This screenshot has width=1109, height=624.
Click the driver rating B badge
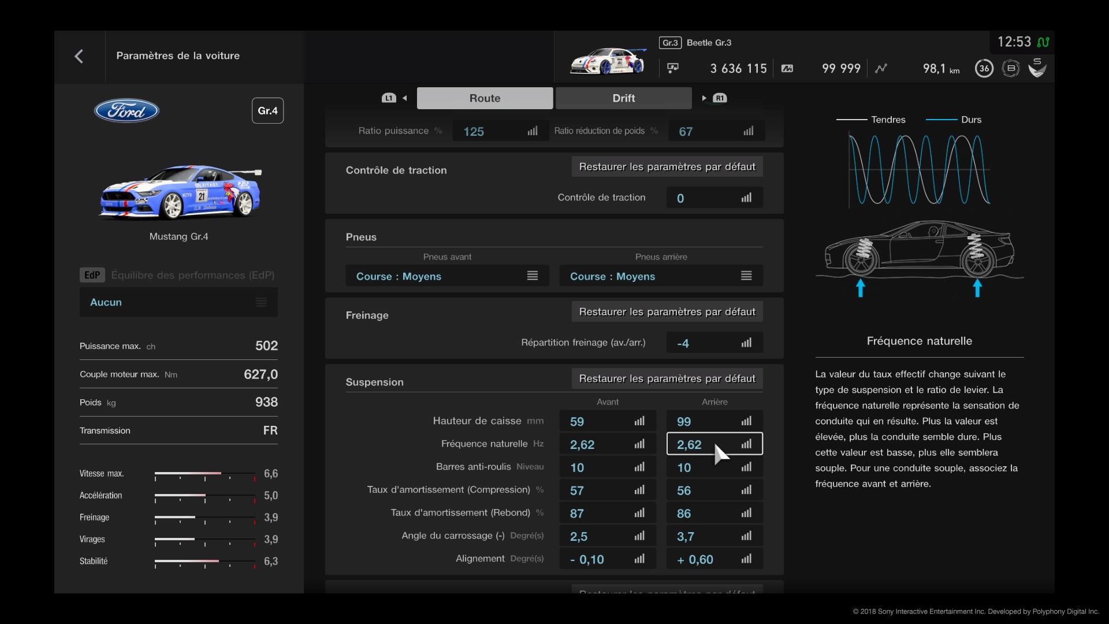coord(1011,68)
